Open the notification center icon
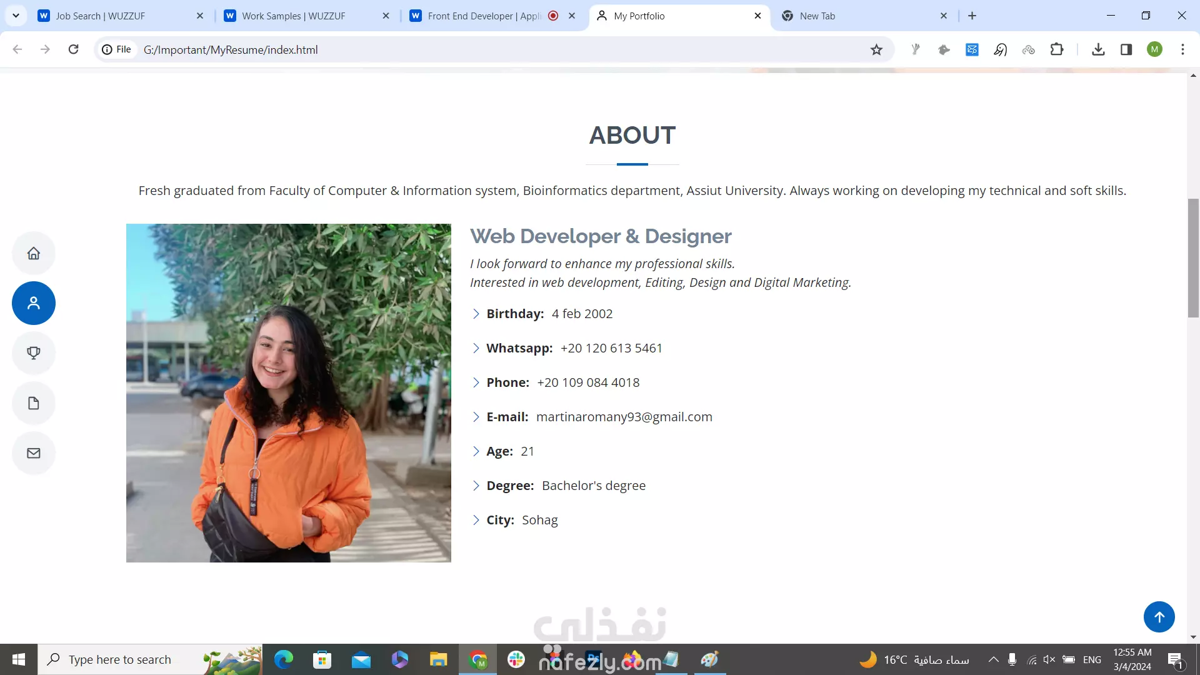Image resolution: width=1200 pixels, height=675 pixels. 1175,659
